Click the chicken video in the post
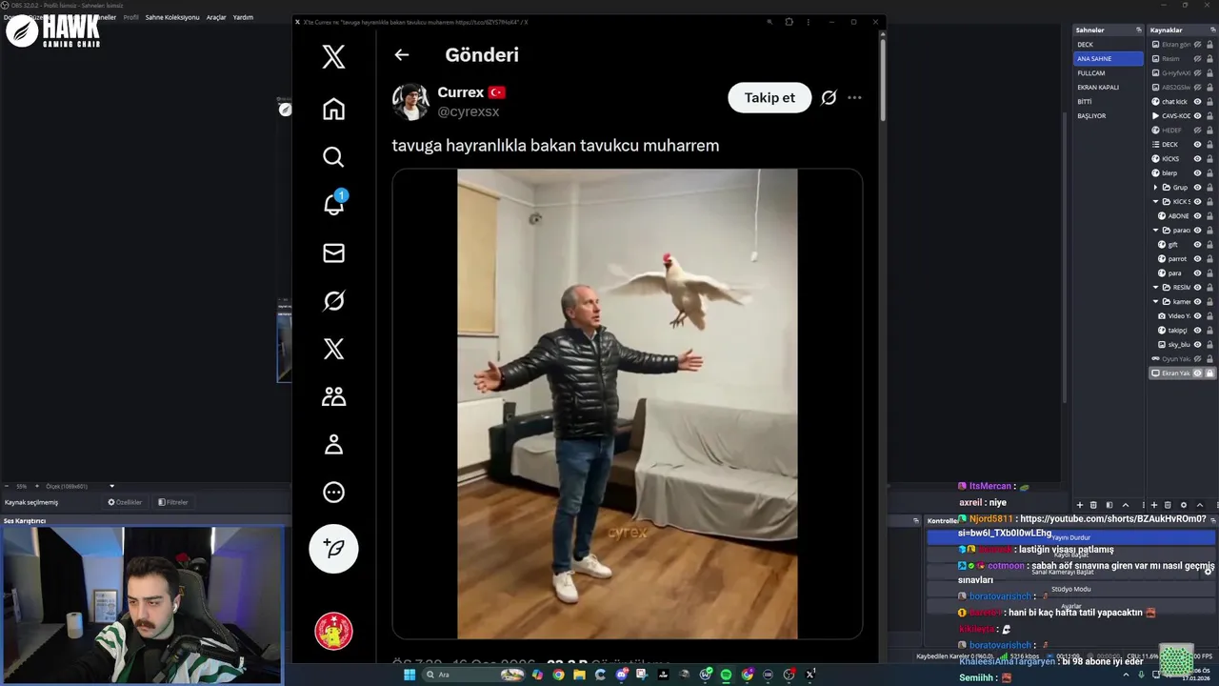This screenshot has width=1219, height=686. pyautogui.click(x=628, y=404)
